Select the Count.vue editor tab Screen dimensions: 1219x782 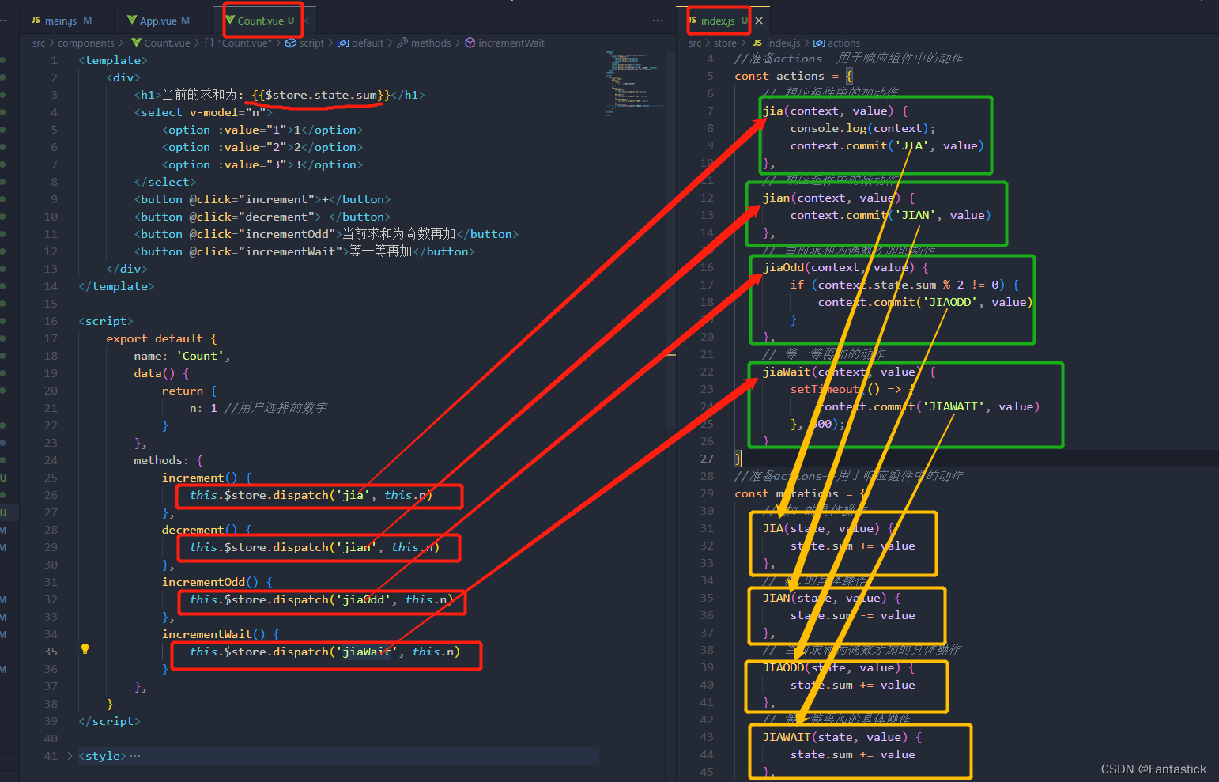pyautogui.click(x=260, y=21)
